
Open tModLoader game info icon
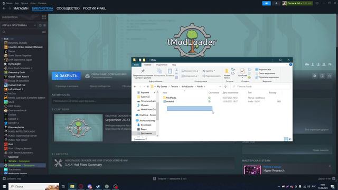pyautogui.click(x=322, y=76)
